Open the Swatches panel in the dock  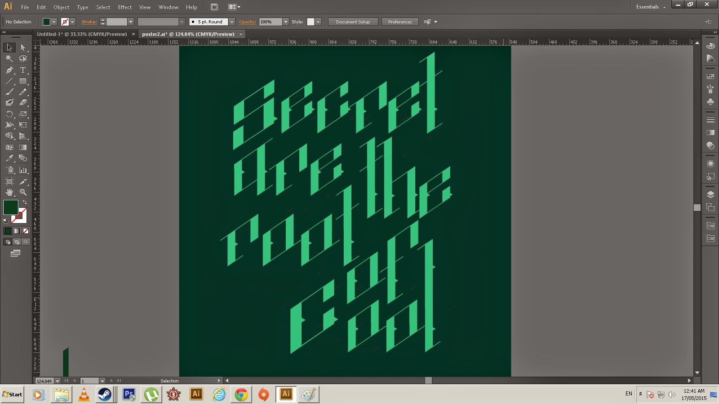[710, 77]
